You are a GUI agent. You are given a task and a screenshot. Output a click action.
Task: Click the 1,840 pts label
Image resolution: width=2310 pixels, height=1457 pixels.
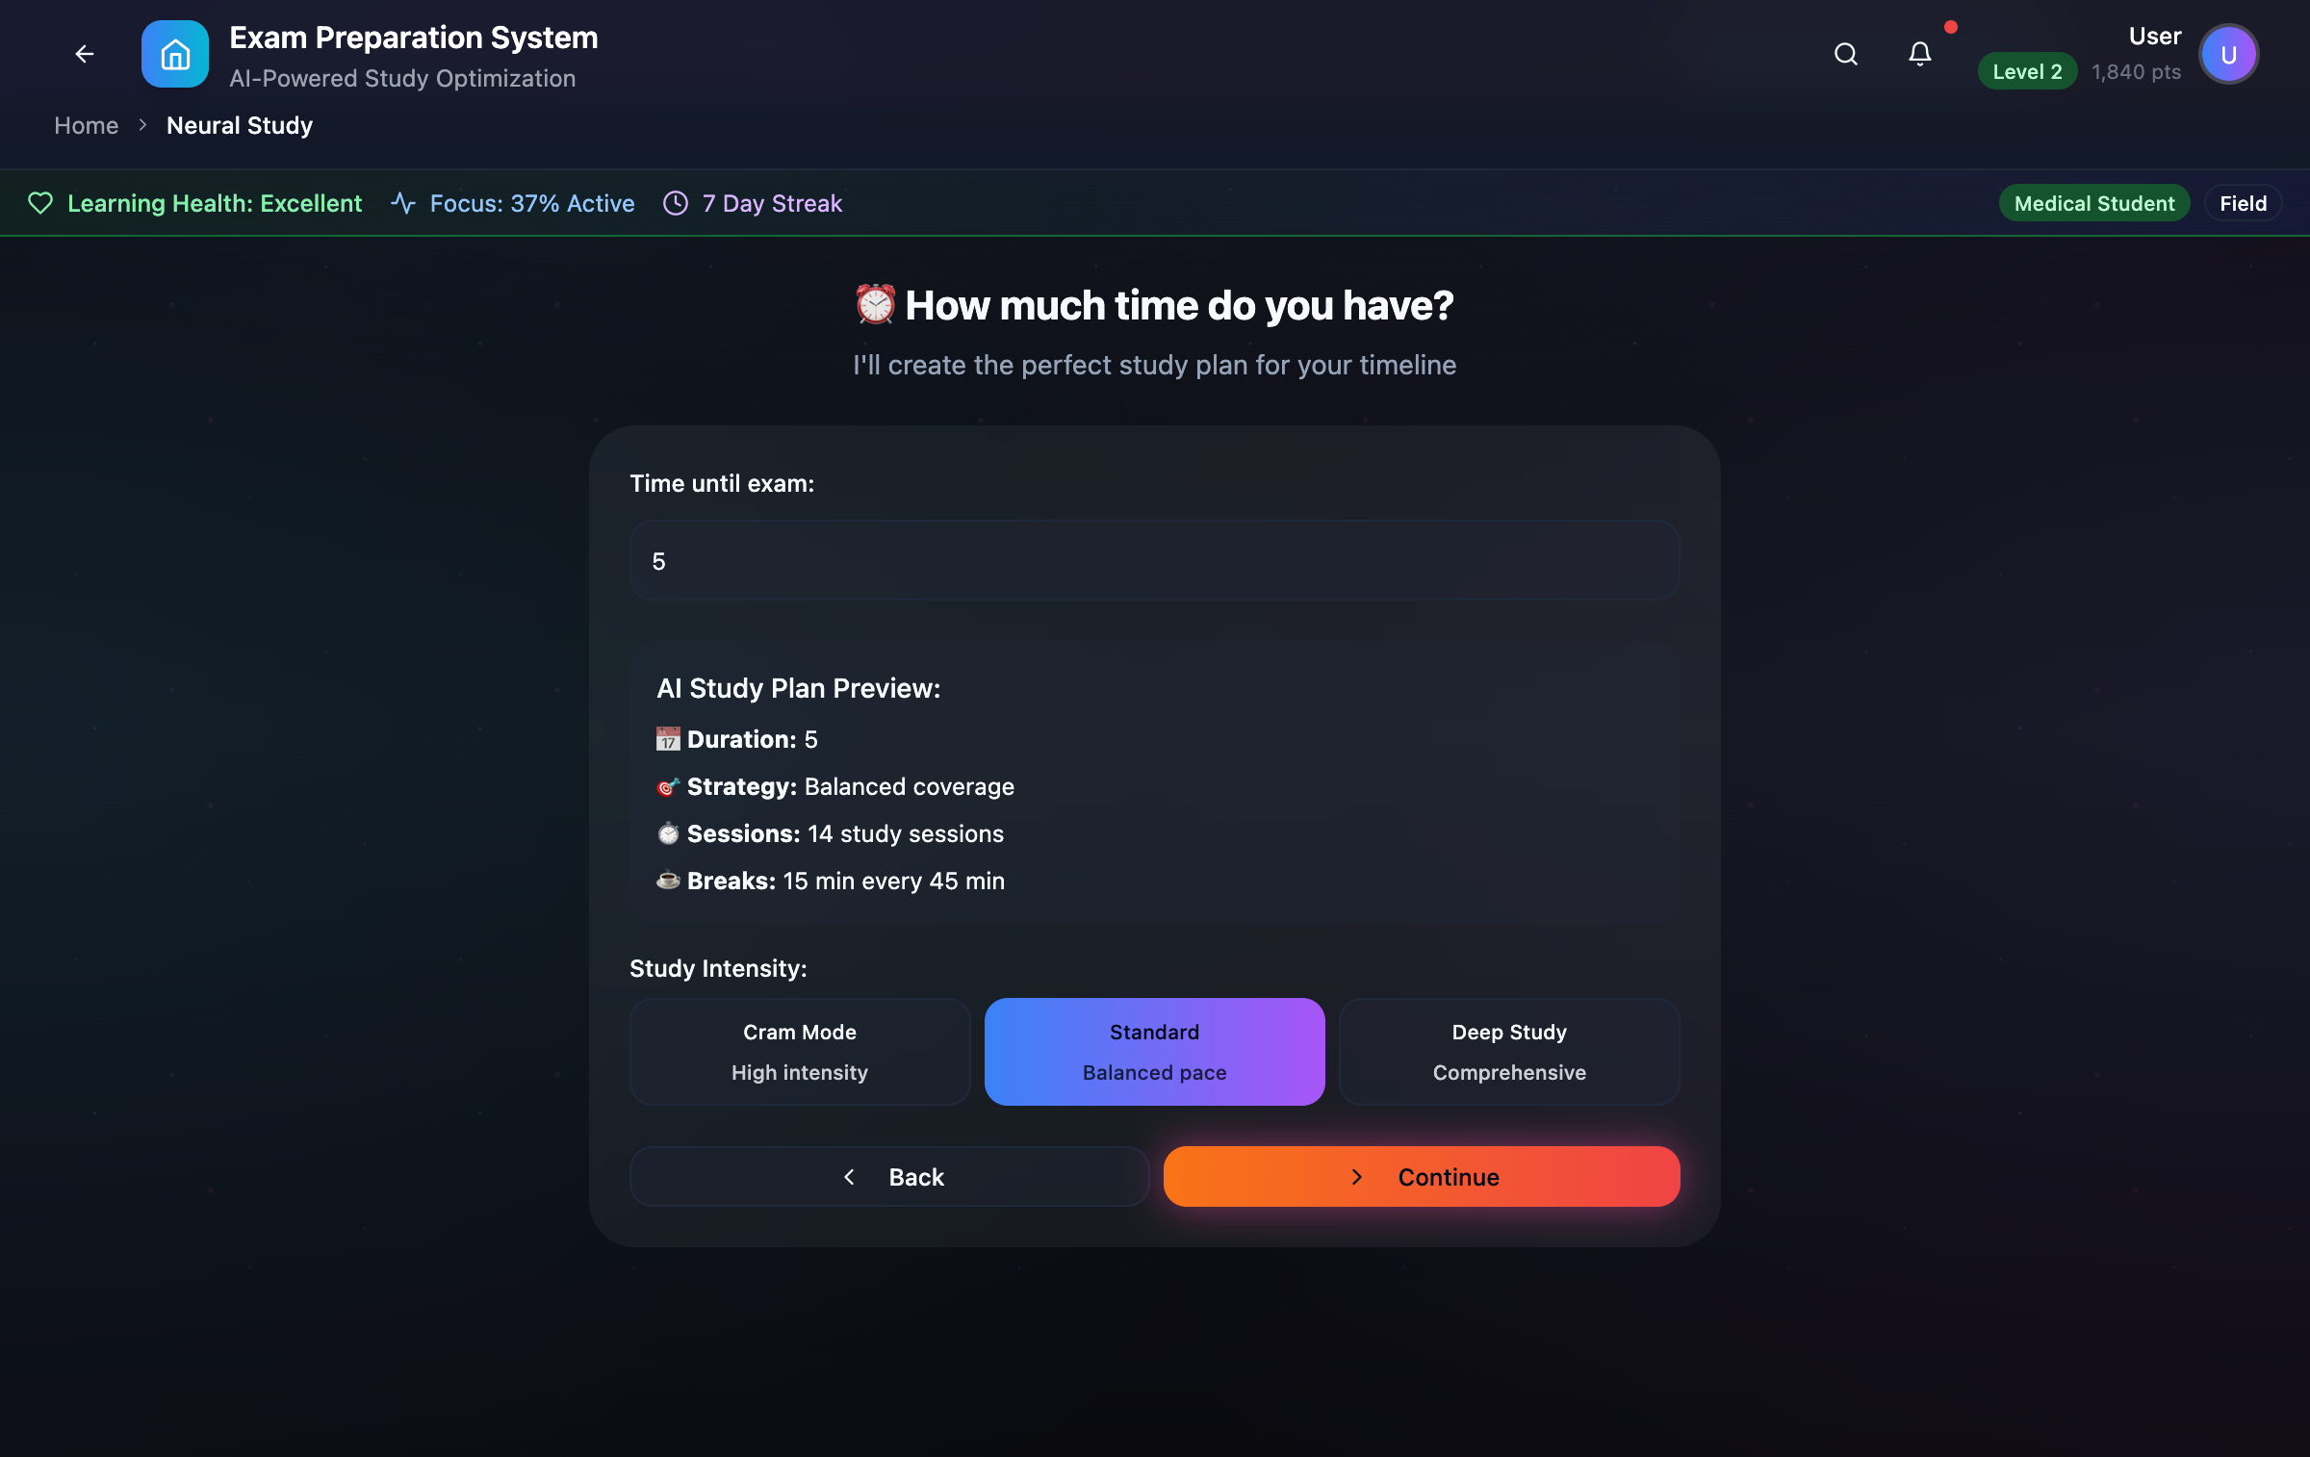tap(2136, 72)
